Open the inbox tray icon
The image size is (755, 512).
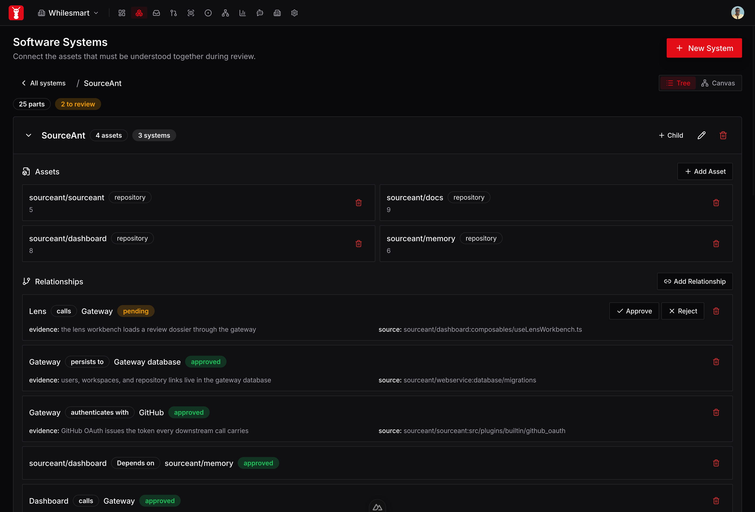(x=156, y=13)
